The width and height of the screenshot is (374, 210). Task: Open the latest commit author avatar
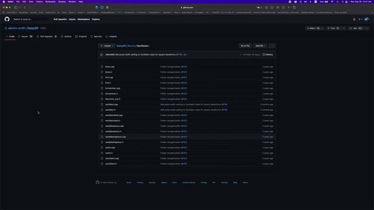point(102,54)
